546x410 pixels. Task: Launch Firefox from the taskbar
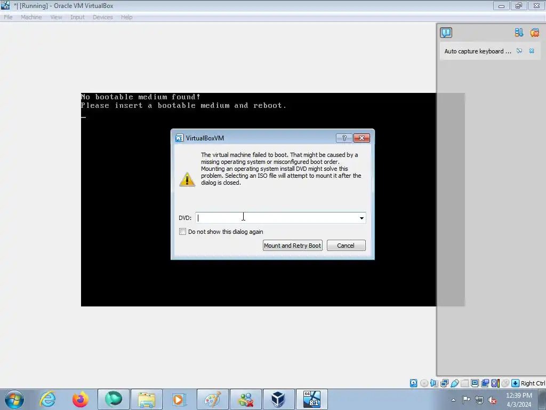[81, 399]
